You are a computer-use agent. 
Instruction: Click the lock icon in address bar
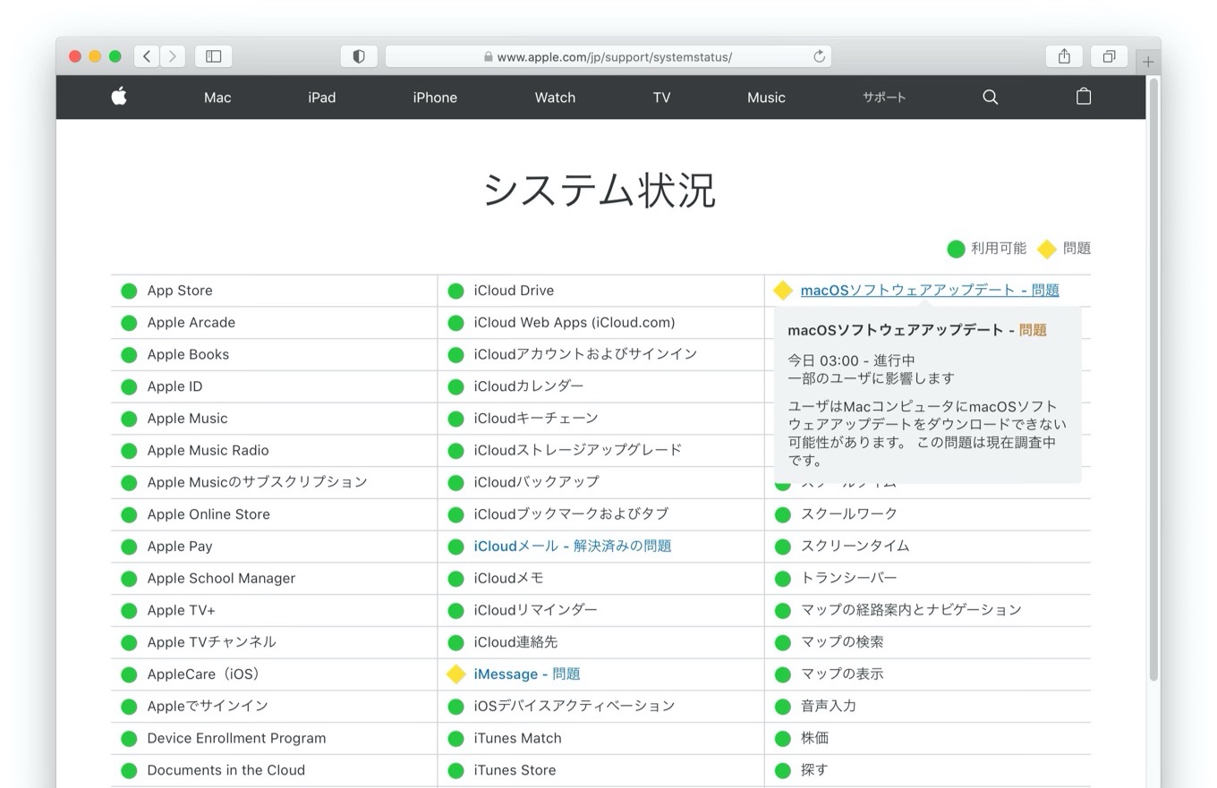pos(488,56)
